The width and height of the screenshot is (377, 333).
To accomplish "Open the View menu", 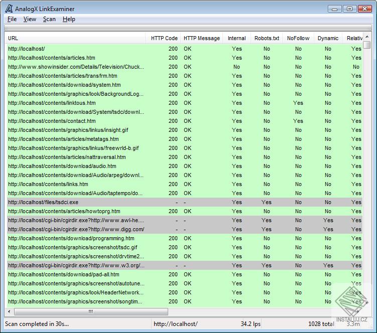I will [30, 19].
